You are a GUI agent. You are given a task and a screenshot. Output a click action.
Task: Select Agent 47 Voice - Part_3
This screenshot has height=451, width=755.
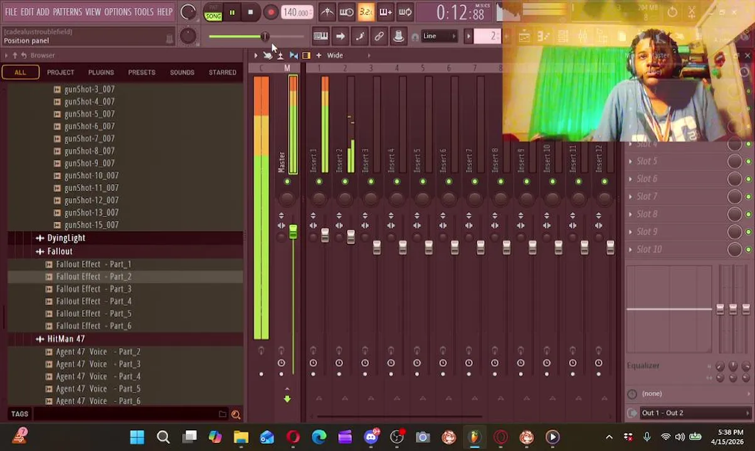click(98, 364)
